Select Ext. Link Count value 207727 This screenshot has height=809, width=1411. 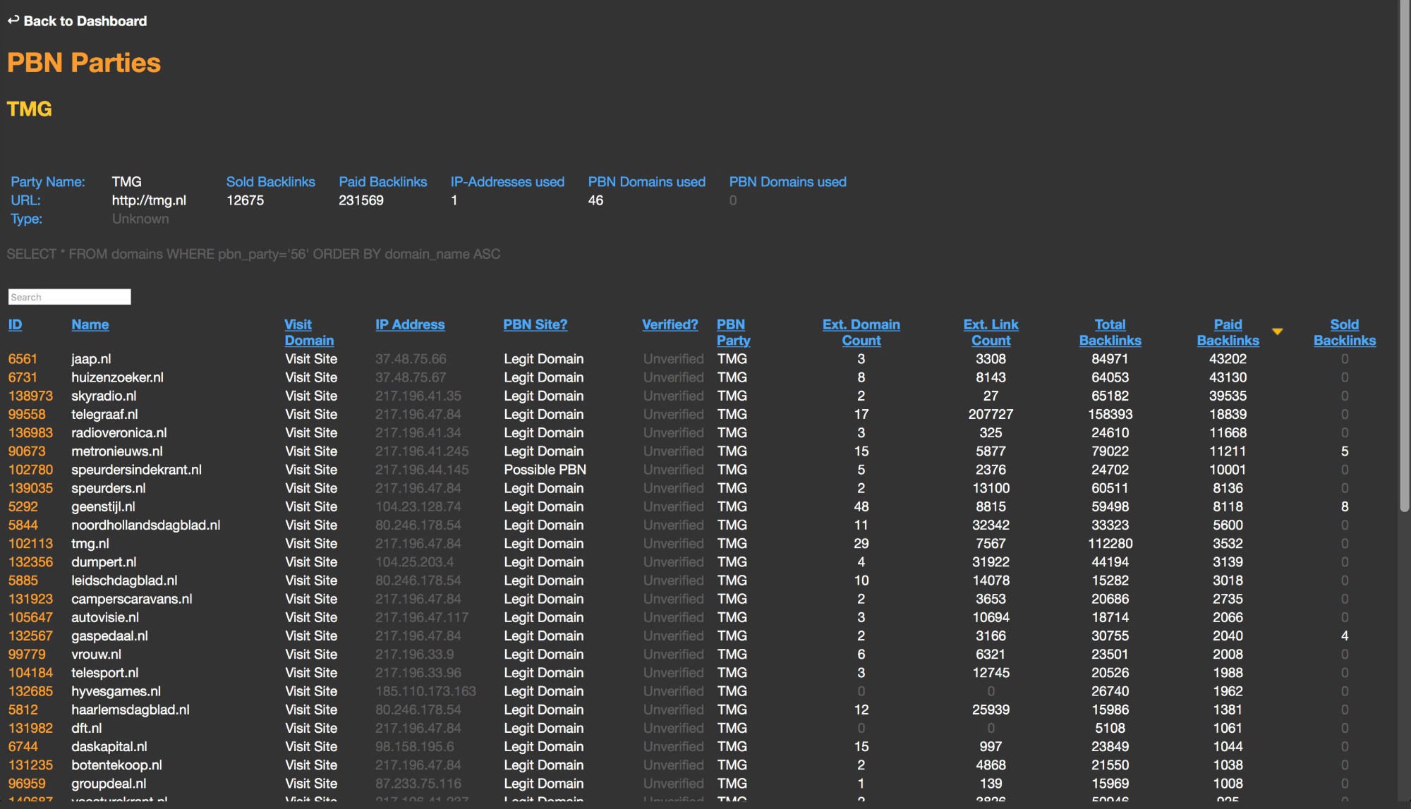tap(991, 414)
